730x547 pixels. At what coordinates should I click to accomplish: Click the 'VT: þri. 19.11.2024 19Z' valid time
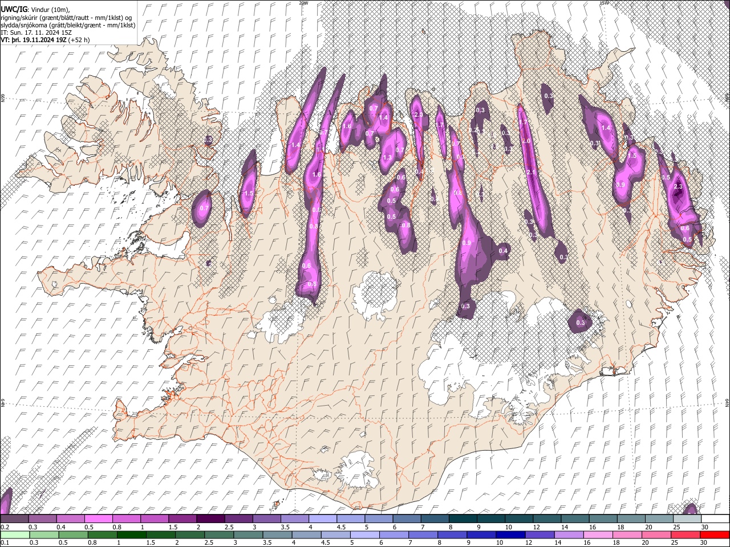(34, 40)
